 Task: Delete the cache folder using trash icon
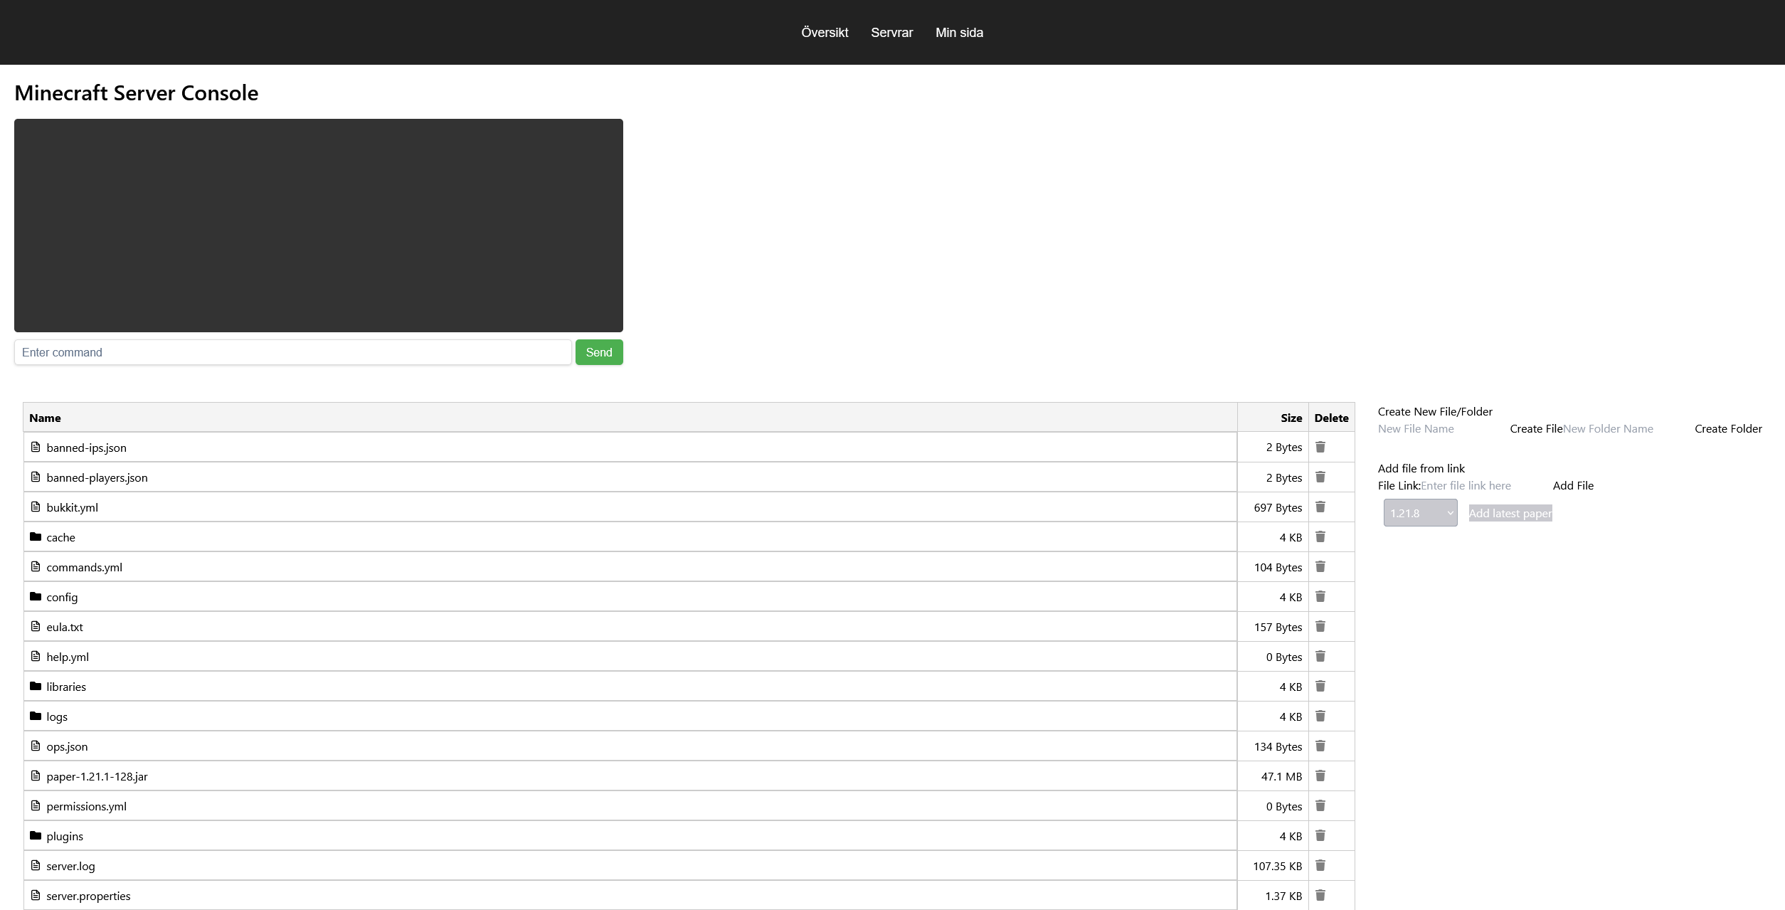pos(1320,536)
